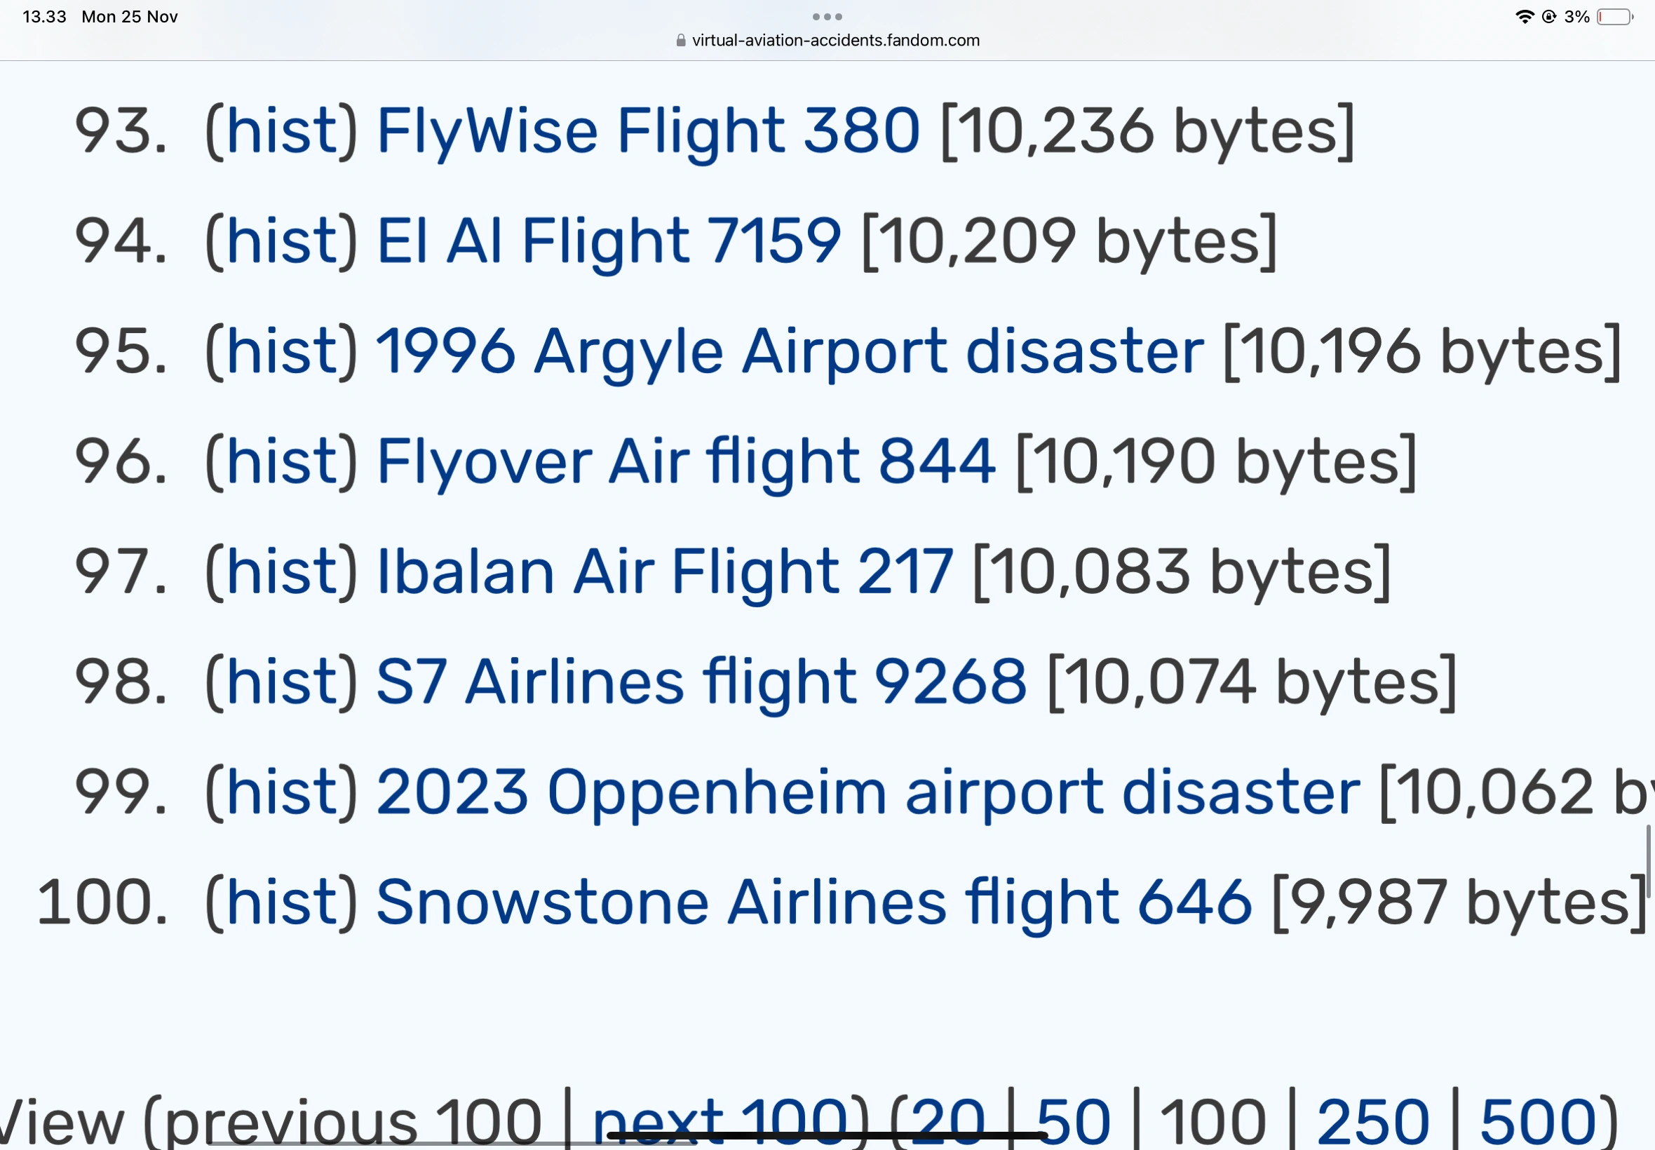Open Snowstone Airlines flight 646 page
The width and height of the screenshot is (1655, 1150).
(x=813, y=902)
